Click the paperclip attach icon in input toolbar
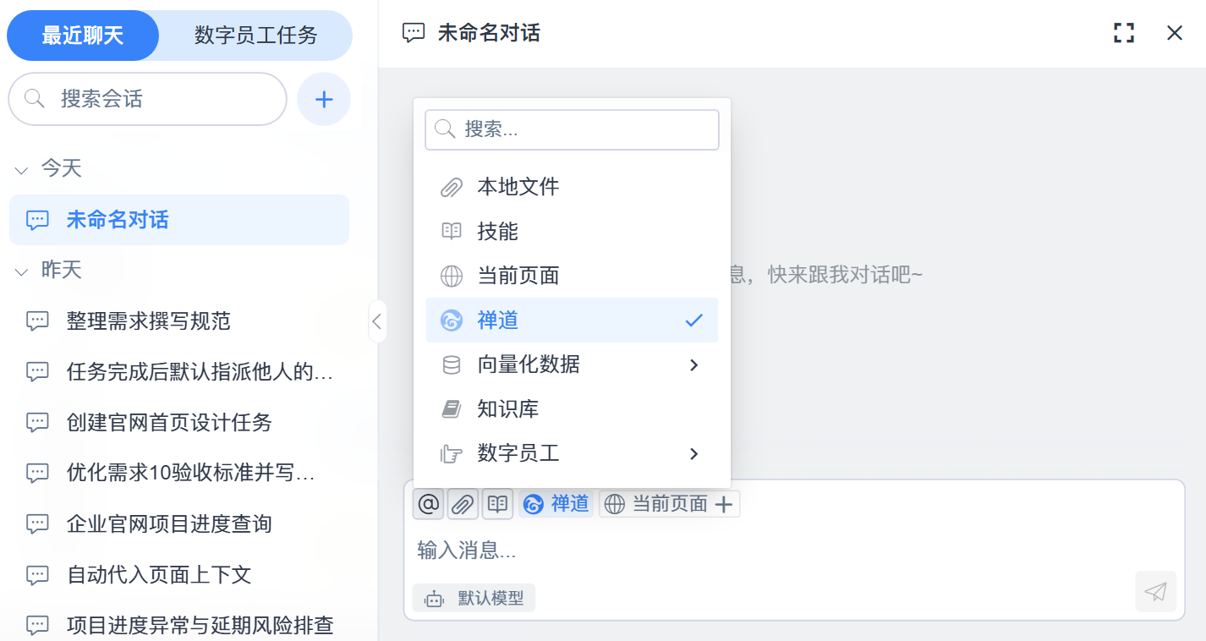 463,504
